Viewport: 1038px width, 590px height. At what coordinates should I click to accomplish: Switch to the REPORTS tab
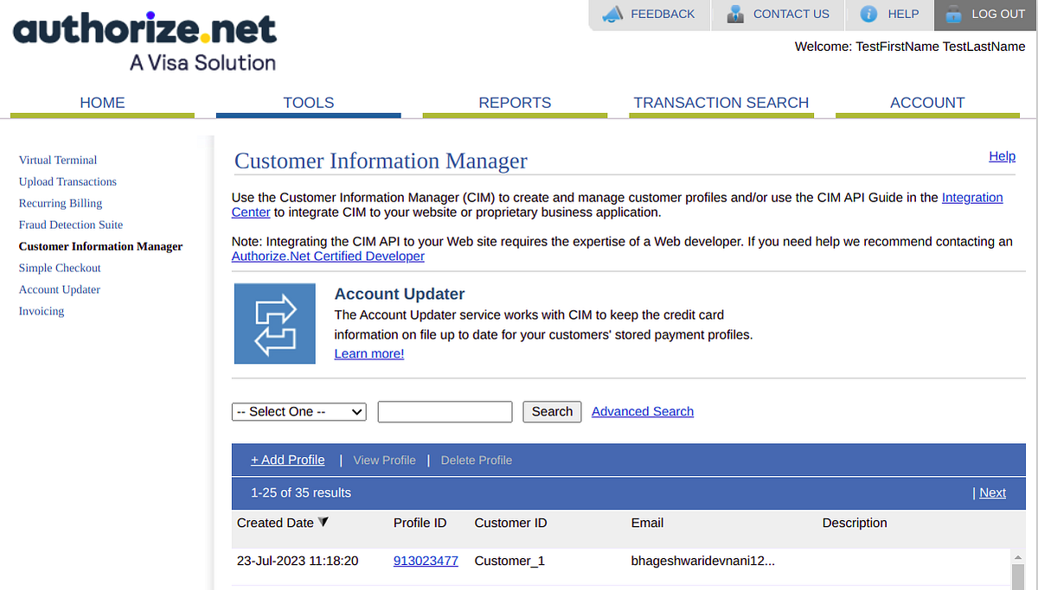[515, 102]
